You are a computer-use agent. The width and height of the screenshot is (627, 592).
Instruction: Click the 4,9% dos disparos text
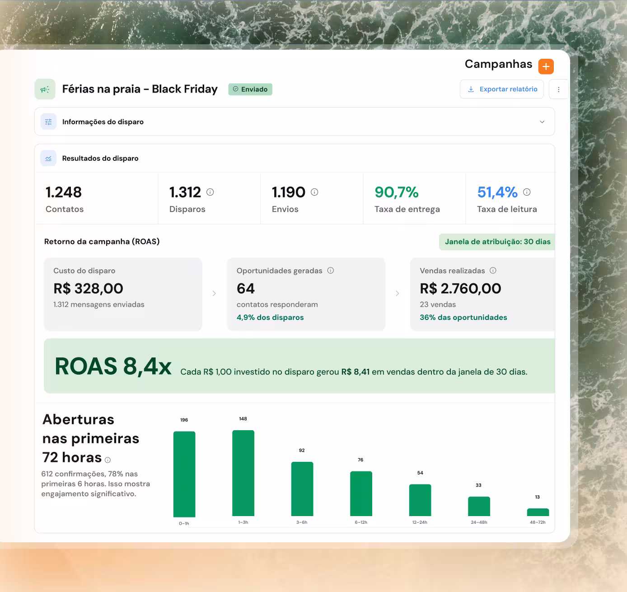pos(270,317)
